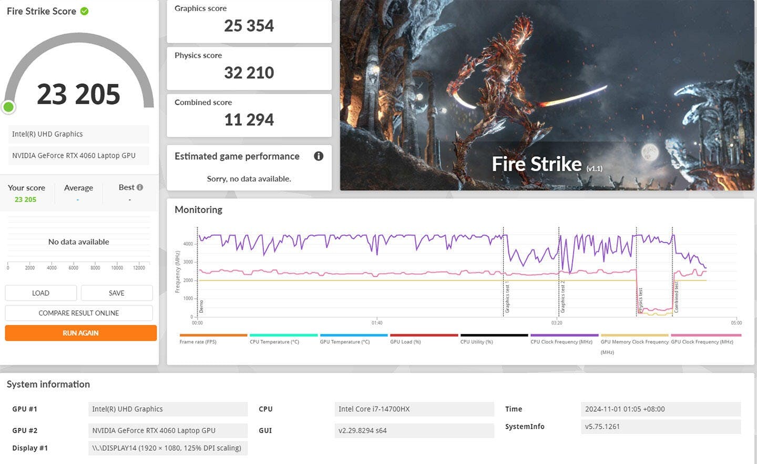Select the Demo marker at chart start
This screenshot has width=757, height=464.
(201, 307)
